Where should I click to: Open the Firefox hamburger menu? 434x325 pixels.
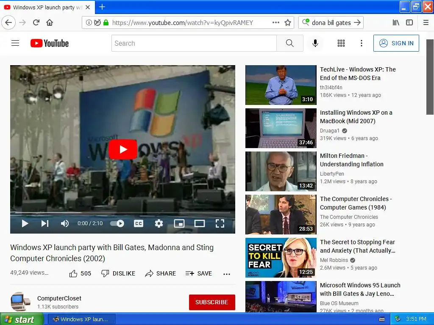click(426, 22)
